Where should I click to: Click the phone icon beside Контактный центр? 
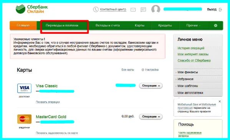tap(96, 10)
